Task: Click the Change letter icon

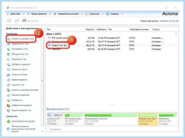Action: [x=9, y=75]
